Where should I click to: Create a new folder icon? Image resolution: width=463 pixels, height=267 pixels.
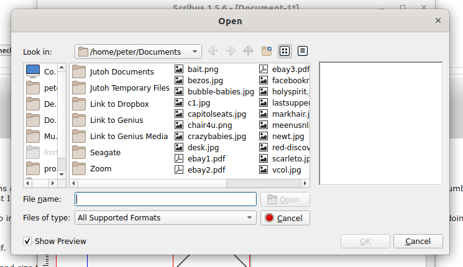pyautogui.click(x=267, y=52)
